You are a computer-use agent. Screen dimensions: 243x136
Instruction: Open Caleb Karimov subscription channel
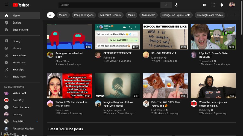(x=20, y=107)
